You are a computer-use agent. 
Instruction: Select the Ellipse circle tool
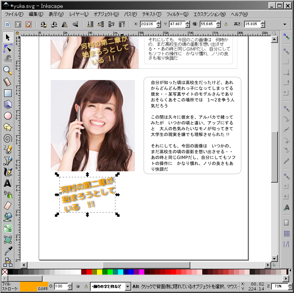point(8,116)
